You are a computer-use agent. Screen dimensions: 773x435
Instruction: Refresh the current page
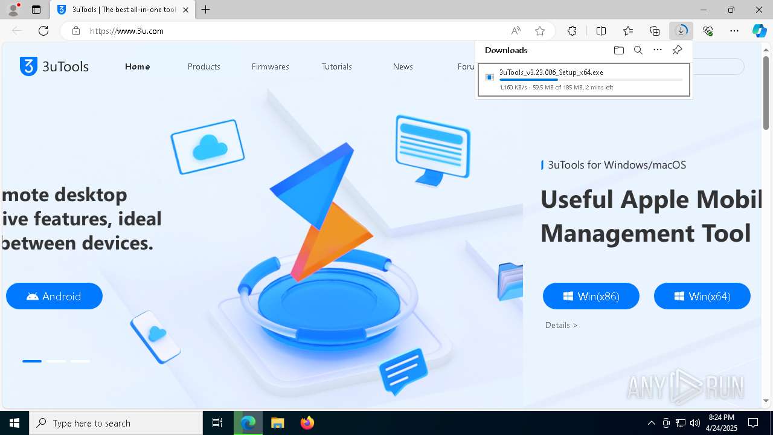pyautogui.click(x=43, y=31)
